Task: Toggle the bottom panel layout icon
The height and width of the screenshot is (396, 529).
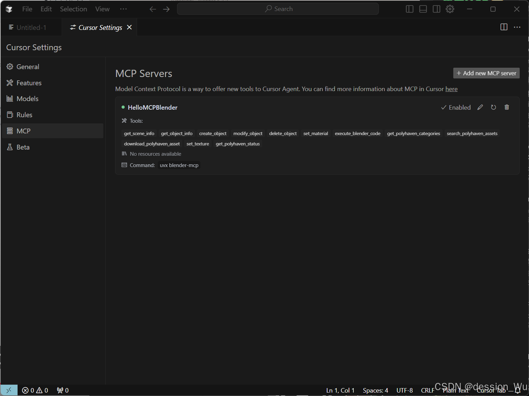Action: pyautogui.click(x=423, y=9)
